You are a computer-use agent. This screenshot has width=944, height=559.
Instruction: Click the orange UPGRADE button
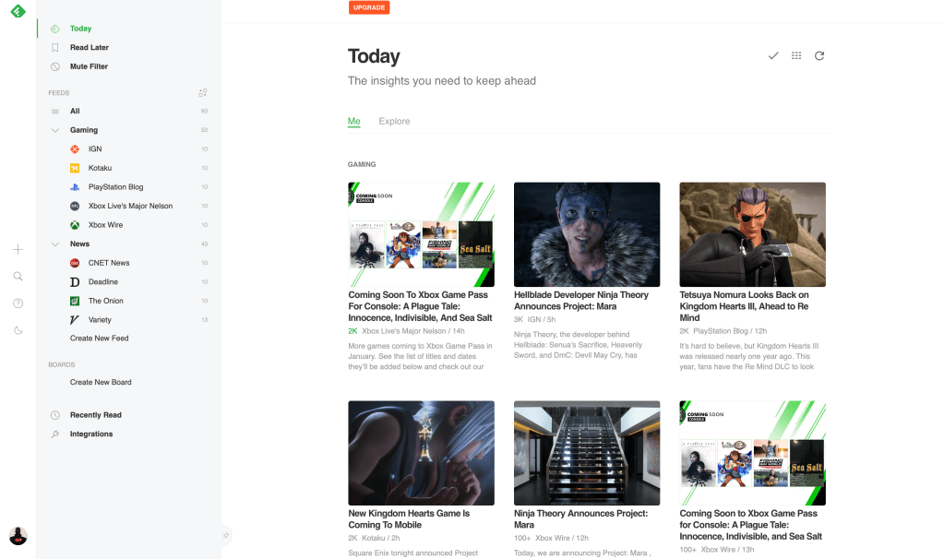click(369, 8)
